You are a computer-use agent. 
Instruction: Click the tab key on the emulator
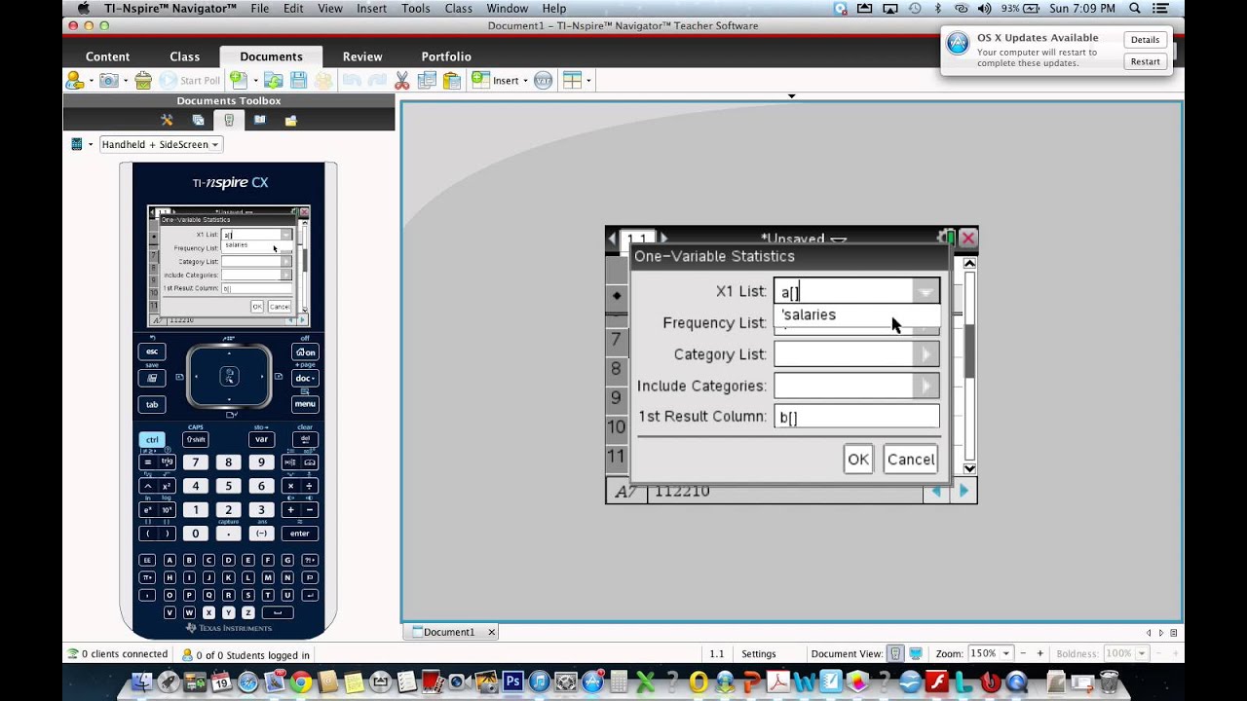152,403
